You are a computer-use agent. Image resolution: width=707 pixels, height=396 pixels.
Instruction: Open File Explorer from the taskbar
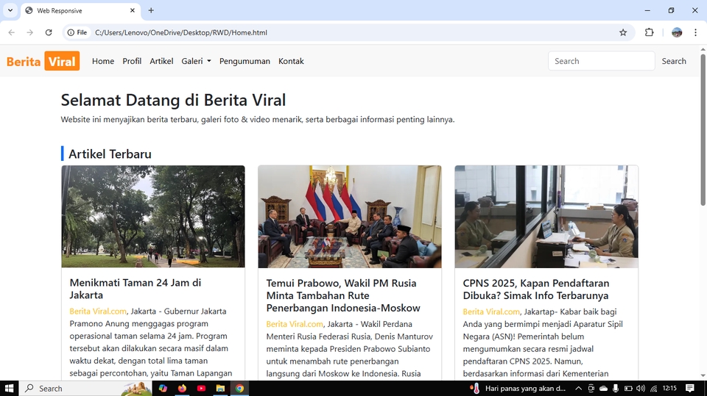[x=220, y=388]
